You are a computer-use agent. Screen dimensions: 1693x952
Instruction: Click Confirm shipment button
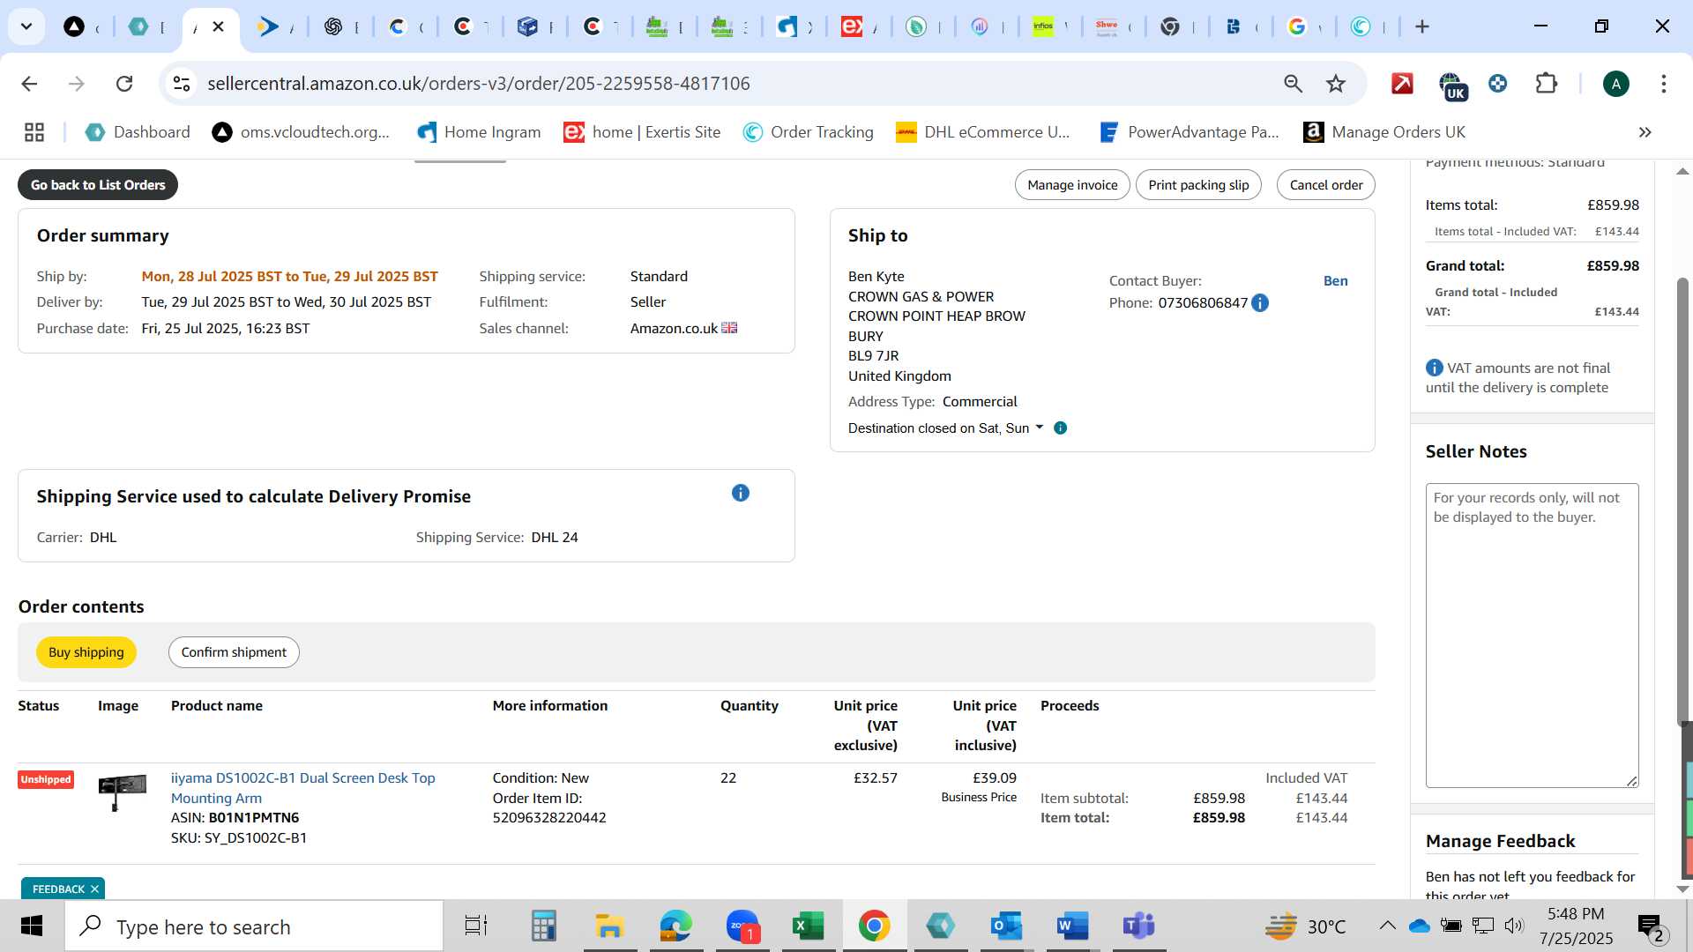(234, 652)
